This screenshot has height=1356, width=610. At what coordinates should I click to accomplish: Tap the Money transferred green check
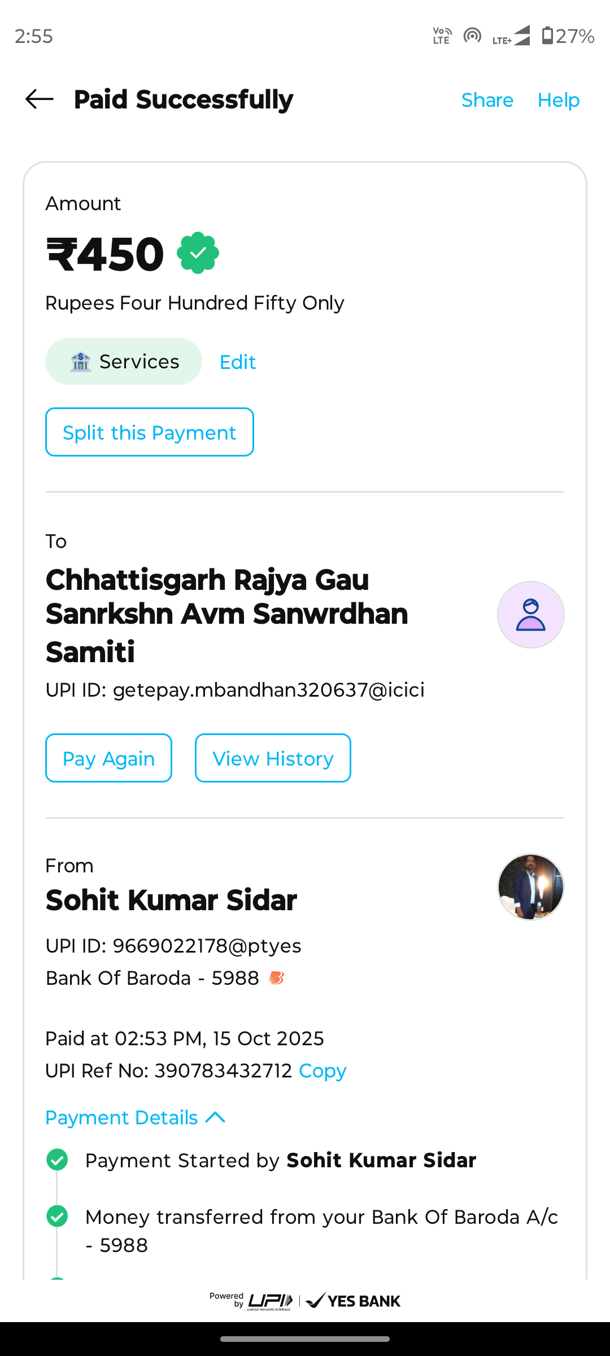point(57,1216)
